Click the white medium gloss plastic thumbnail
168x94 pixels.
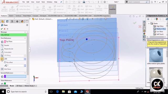click(156, 55)
